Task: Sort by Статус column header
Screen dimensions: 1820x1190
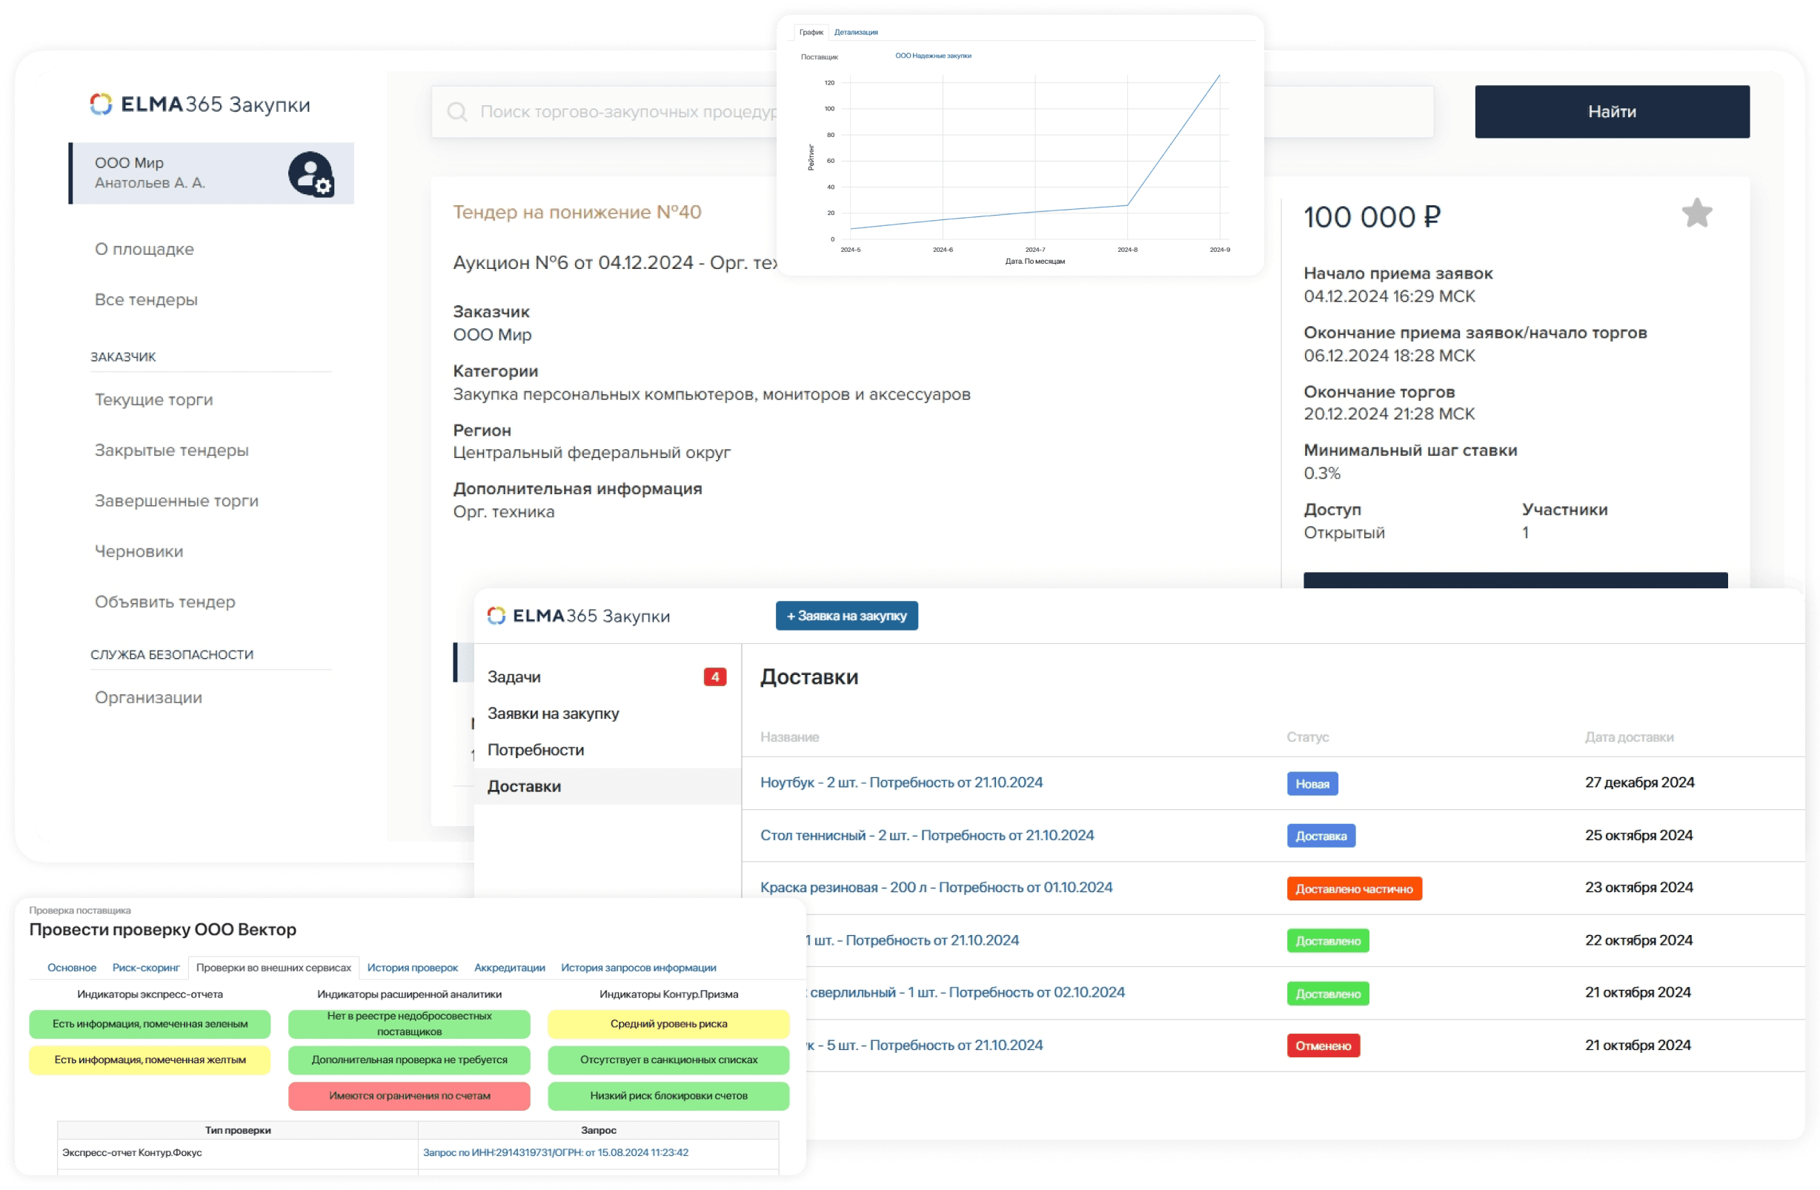Action: pos(1308,737)
